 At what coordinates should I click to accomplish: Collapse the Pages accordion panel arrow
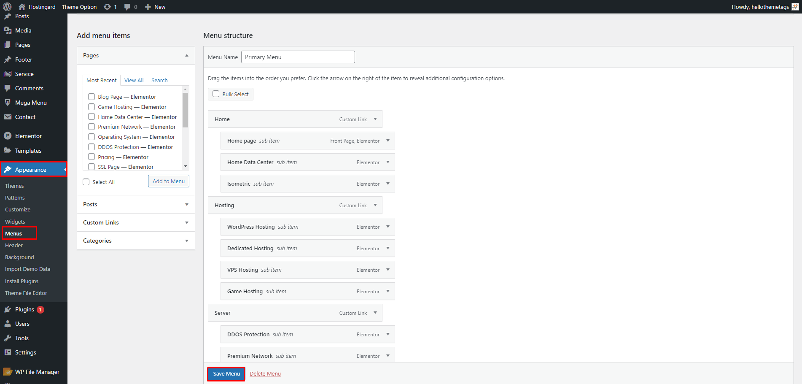point(187,55)
